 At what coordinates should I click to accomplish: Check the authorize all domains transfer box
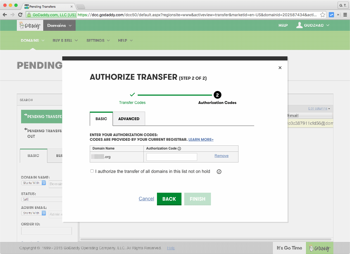pyautogui.click(x=92, y=171)
